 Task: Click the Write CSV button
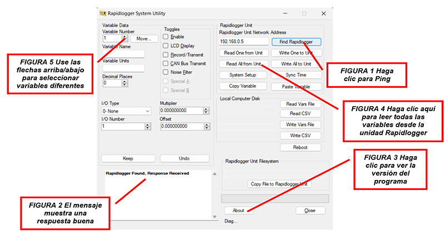click(300, 136)
